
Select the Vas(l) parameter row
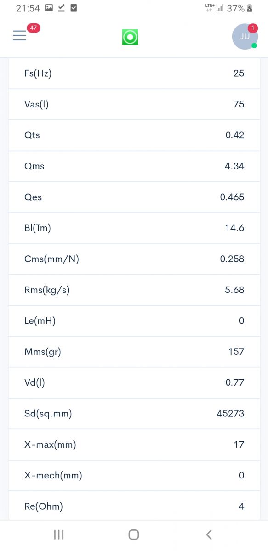[x=134, y=104]
